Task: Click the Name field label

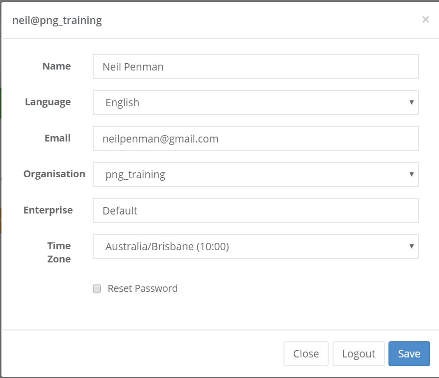Action: (x=56, y=66)
